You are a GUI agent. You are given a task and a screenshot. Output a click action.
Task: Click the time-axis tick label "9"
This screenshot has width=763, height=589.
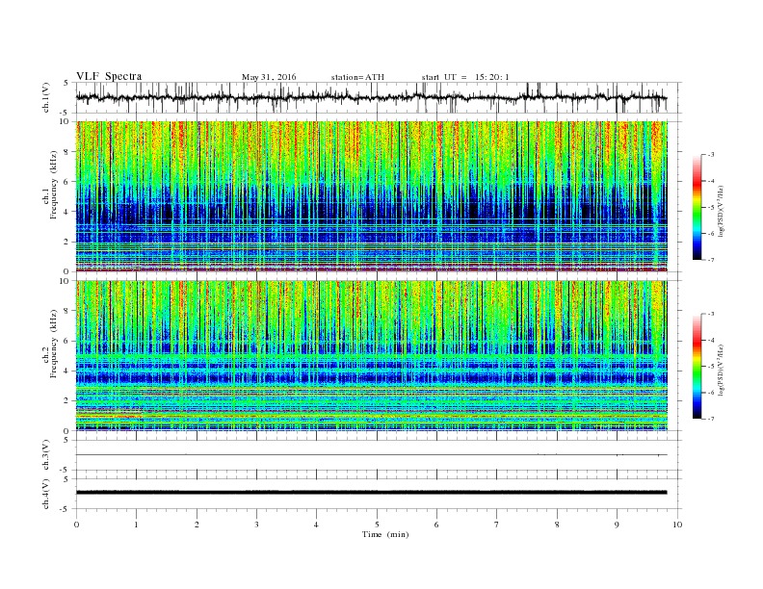pyautogui.click(x=617, y=525)
